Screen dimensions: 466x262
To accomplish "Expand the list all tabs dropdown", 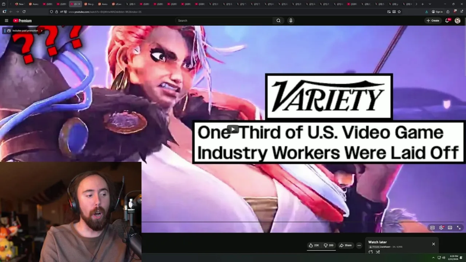I will click(430, 4).
